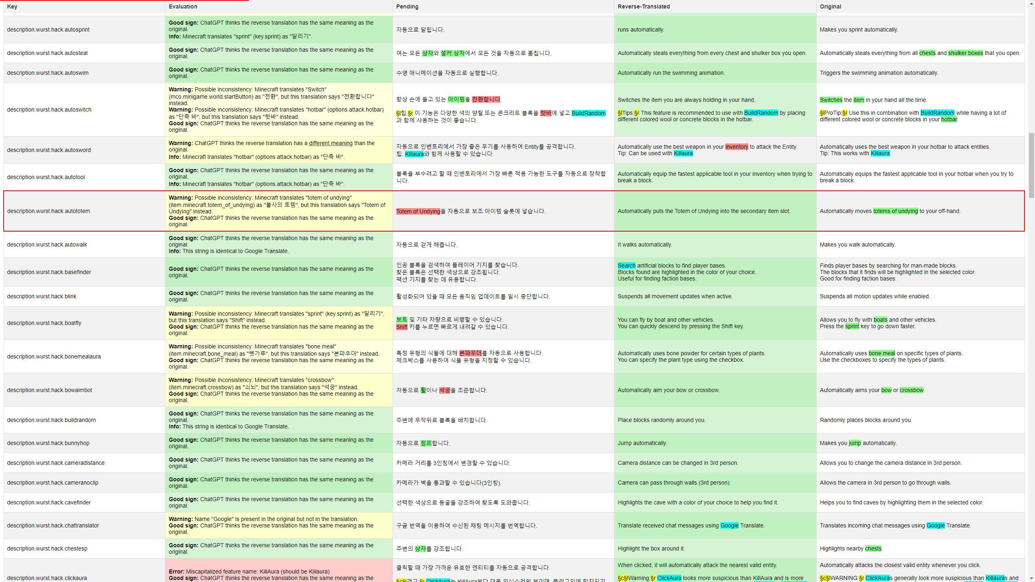Click the Original column header
The height and width of the screenshot is (582, 1035).
830,6
